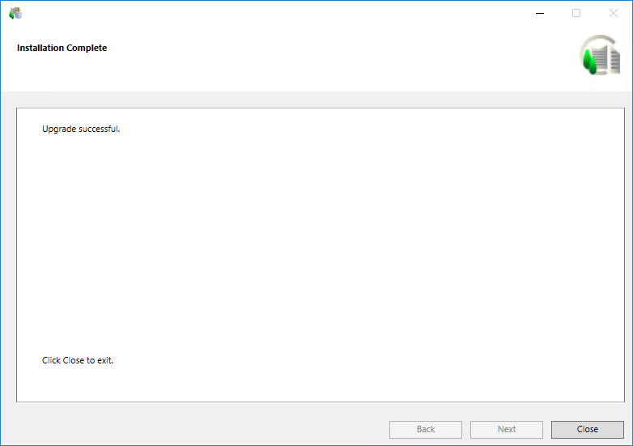Close window using title bar X
Screen dimensions: 633x446
pyautogui.click(x=613, y=13)
